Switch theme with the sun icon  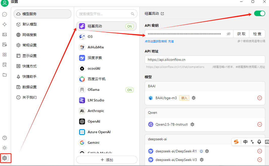coord(5,148)
